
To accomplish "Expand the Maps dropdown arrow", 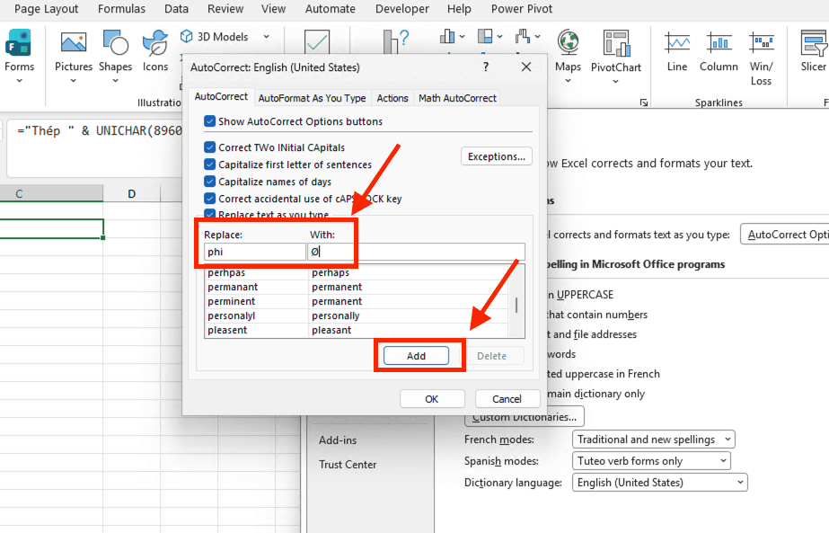I will click(568, 81).
